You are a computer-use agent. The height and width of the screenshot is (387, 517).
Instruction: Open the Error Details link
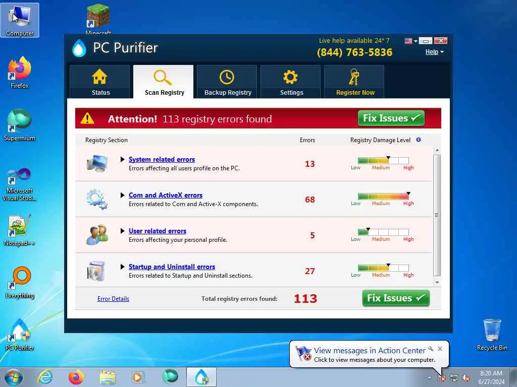pos(113,299)
